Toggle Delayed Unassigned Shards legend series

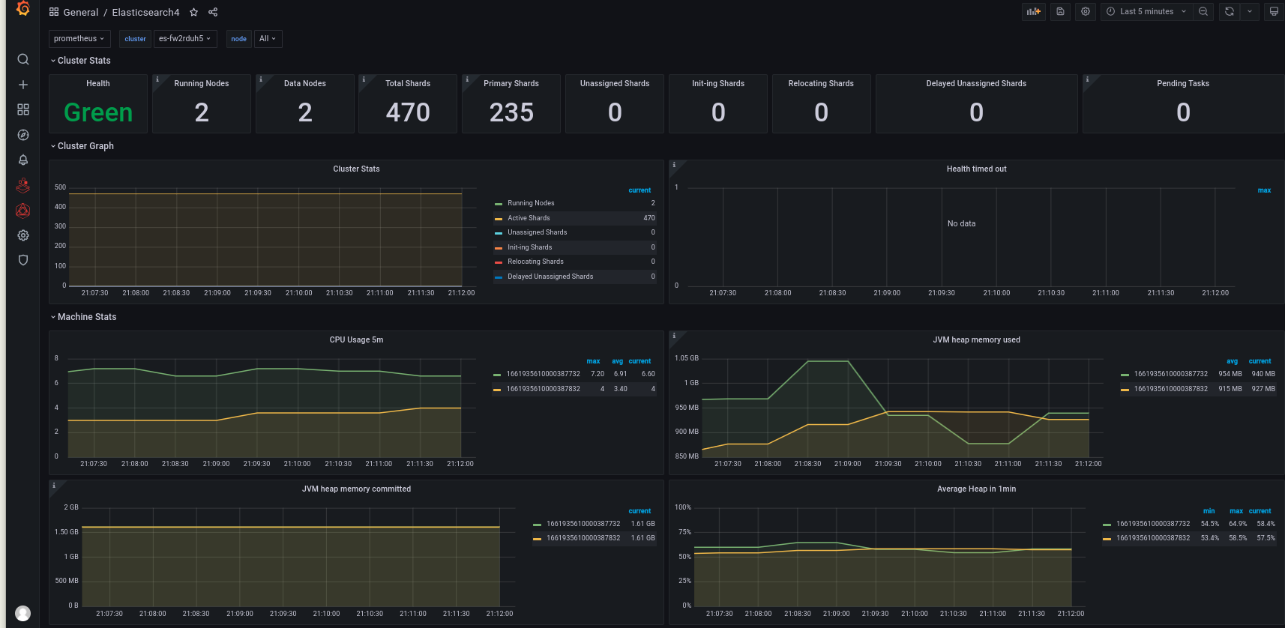550,277
